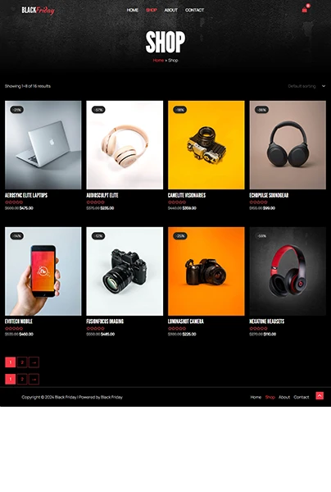331x492 pixels.
Task: Click the sale badge on Camelite Visionaries
Action: pos(180,110)
